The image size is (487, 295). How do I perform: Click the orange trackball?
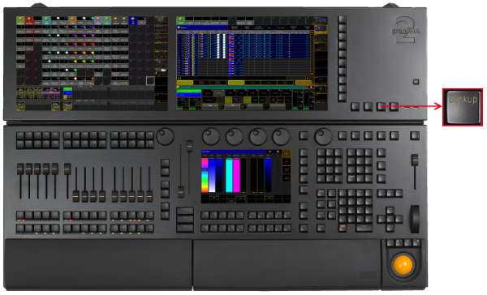pos(403,265)
